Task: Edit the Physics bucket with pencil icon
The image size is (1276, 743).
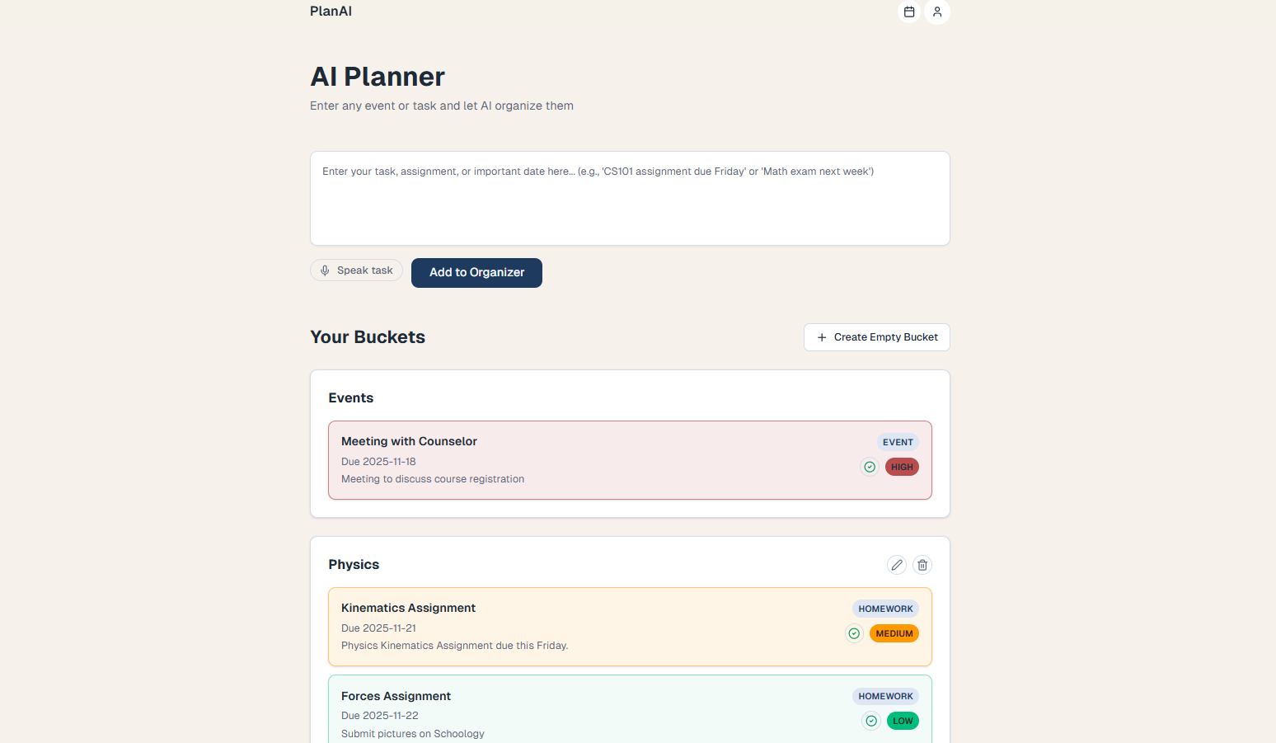Action: [x=897, y=565]
